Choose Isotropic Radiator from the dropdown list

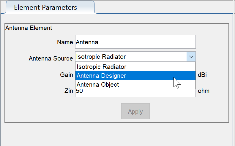[101, 67]
